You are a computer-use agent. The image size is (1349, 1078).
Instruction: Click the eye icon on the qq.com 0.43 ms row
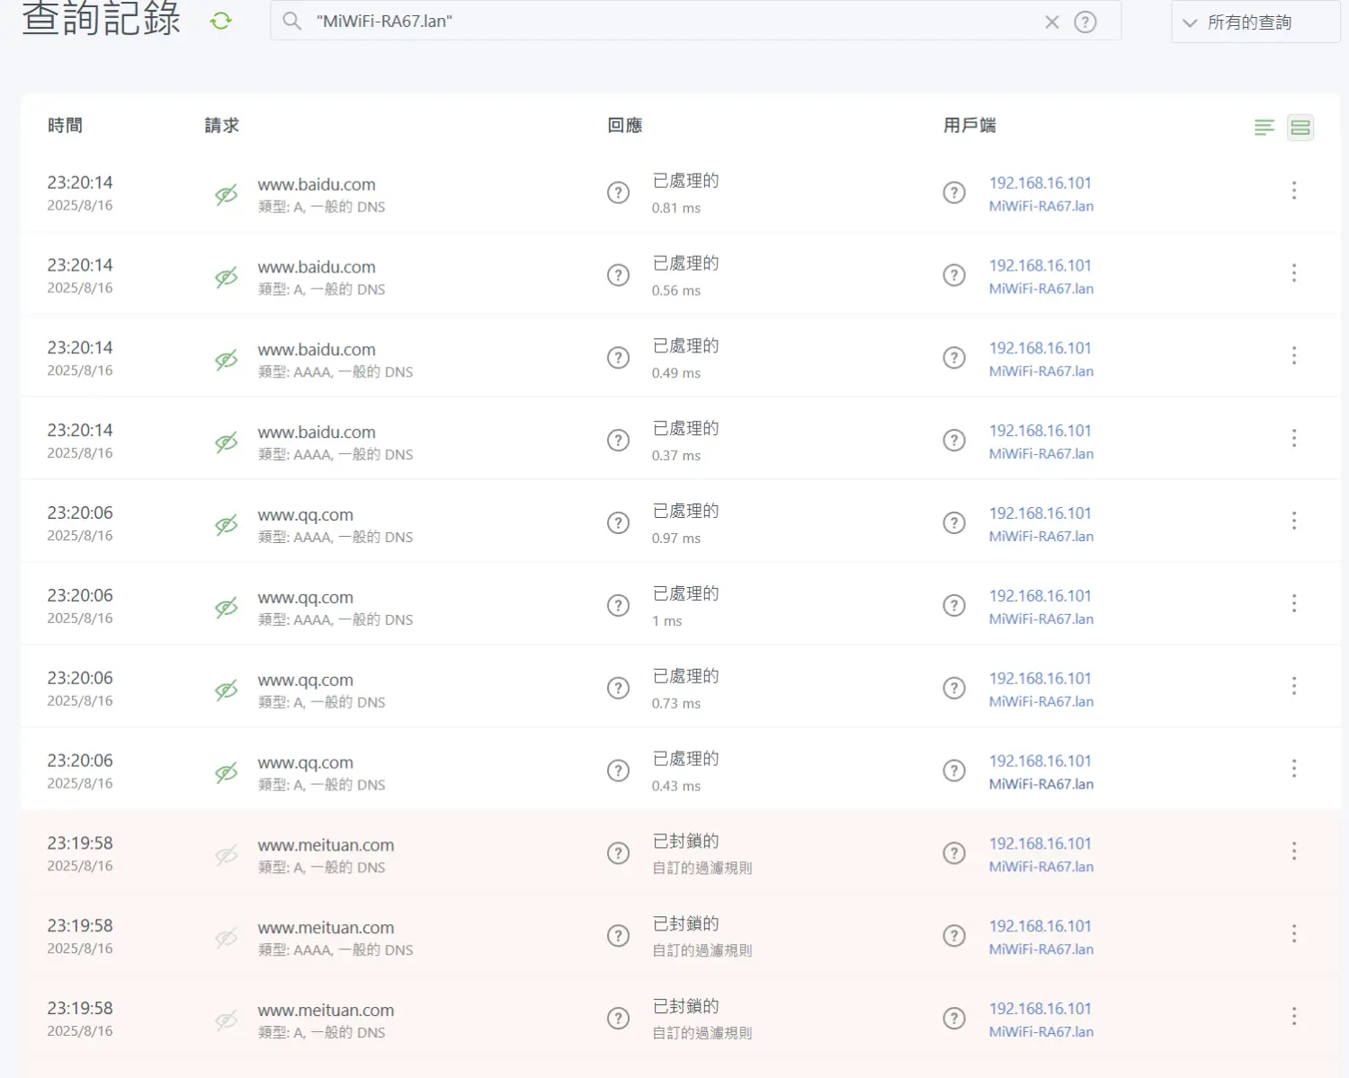(x=227, y=772)
